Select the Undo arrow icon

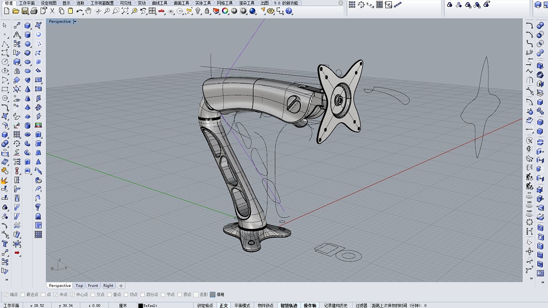80,11
